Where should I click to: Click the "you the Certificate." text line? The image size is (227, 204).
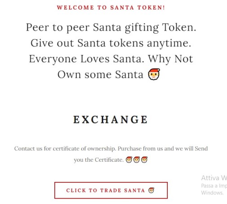coord(99,160)
